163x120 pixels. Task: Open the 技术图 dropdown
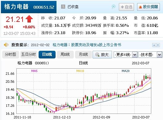(150, 54)
